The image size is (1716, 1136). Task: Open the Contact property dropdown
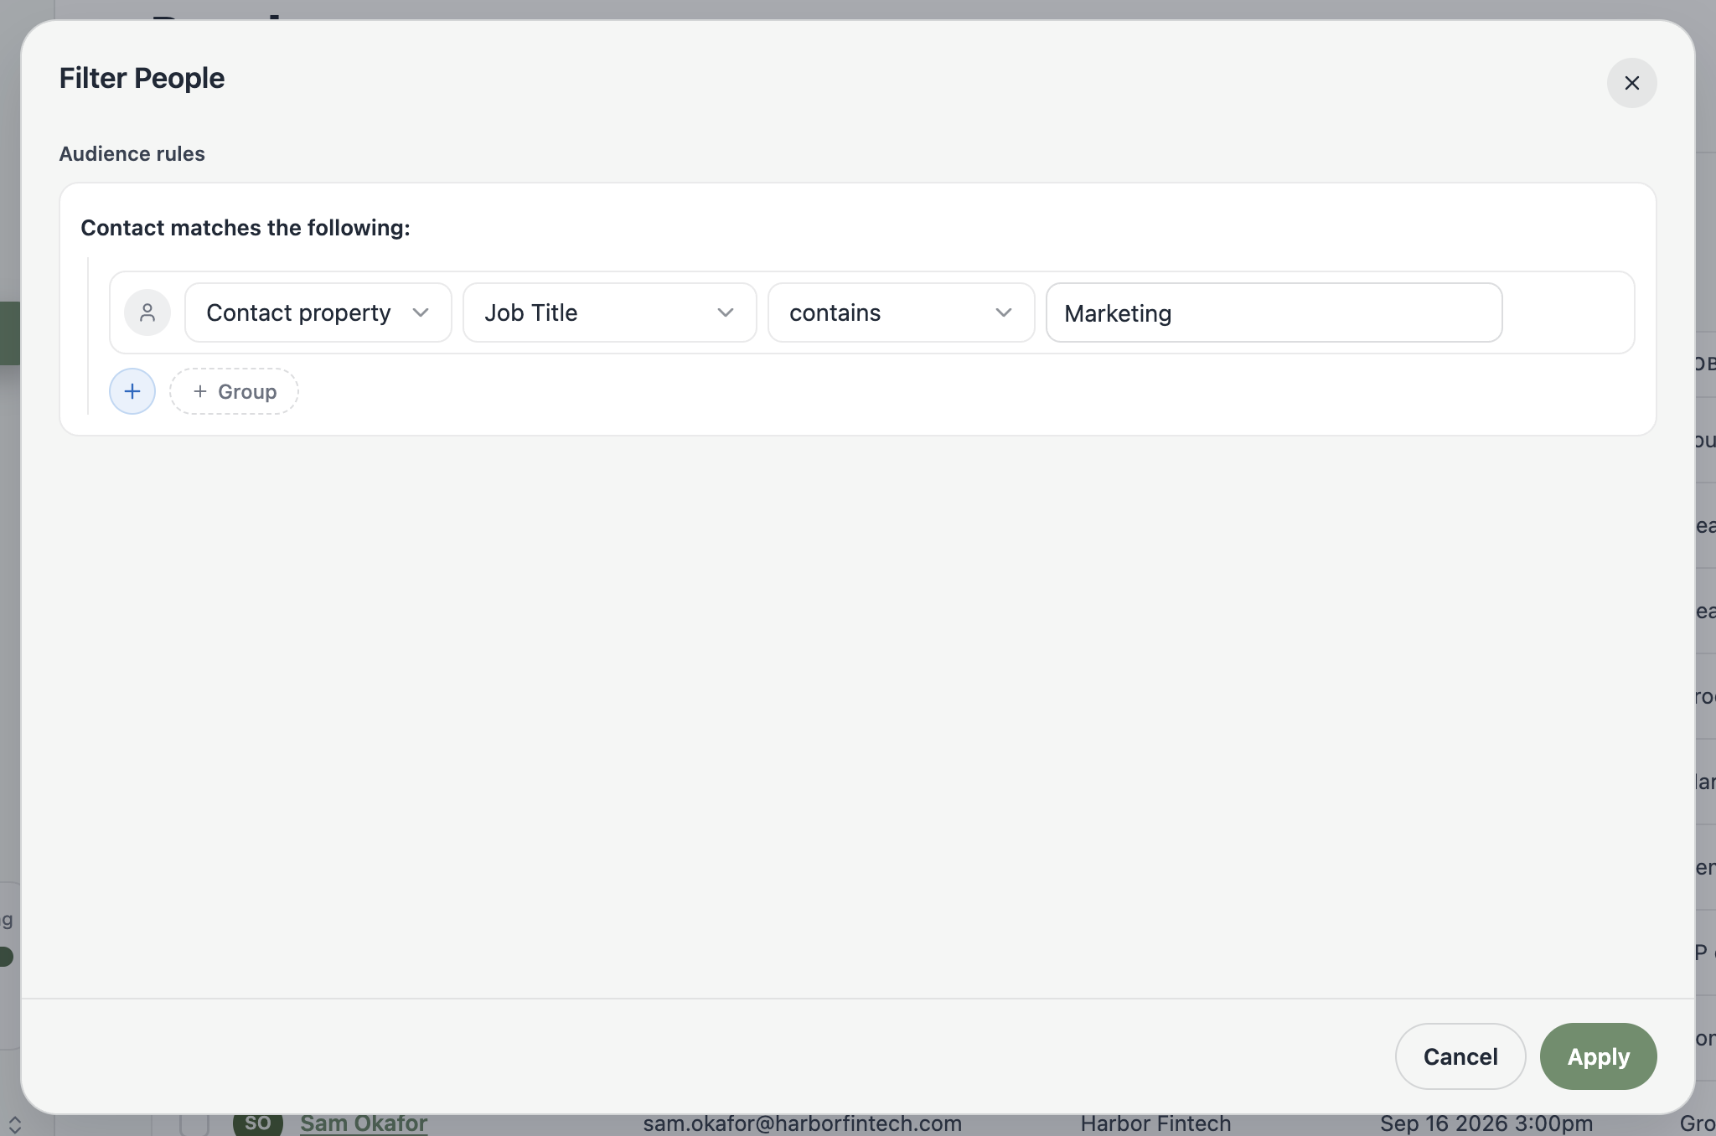(318, 312)
